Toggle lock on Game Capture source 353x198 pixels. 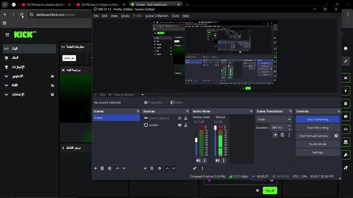pyautogui.click(x=186, y=118)
